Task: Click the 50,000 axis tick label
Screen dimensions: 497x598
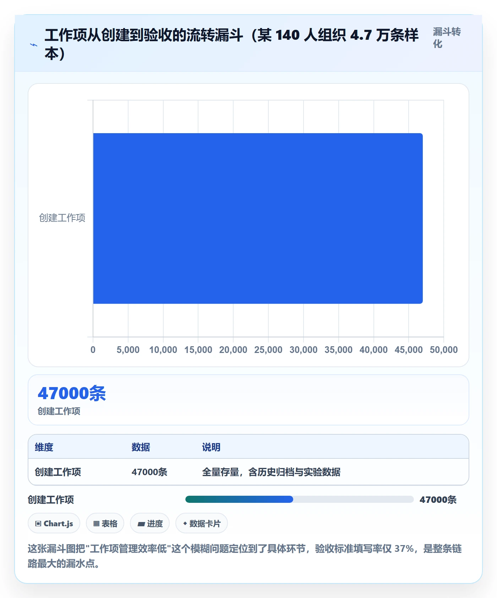Action: (444, 350)
